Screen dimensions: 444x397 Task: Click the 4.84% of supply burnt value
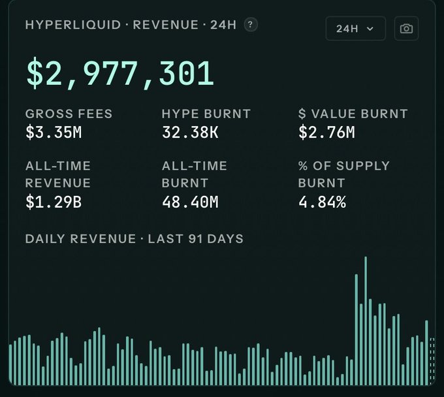click(323, 202)
